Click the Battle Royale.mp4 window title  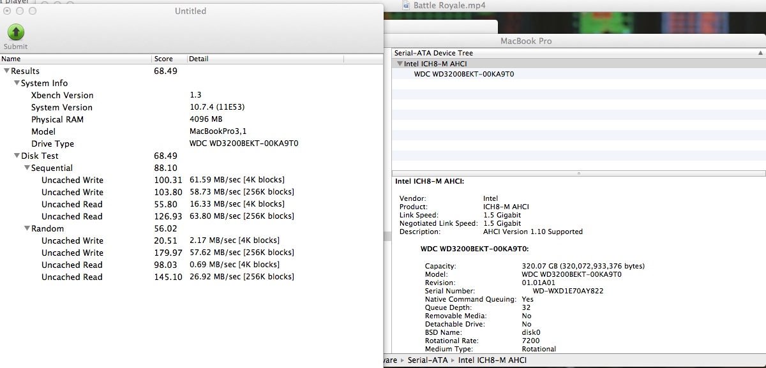tap(449, 5)
